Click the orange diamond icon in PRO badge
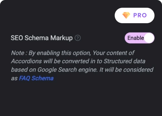The width and height of the screenshot is (162, 116). tap(126, 15)
